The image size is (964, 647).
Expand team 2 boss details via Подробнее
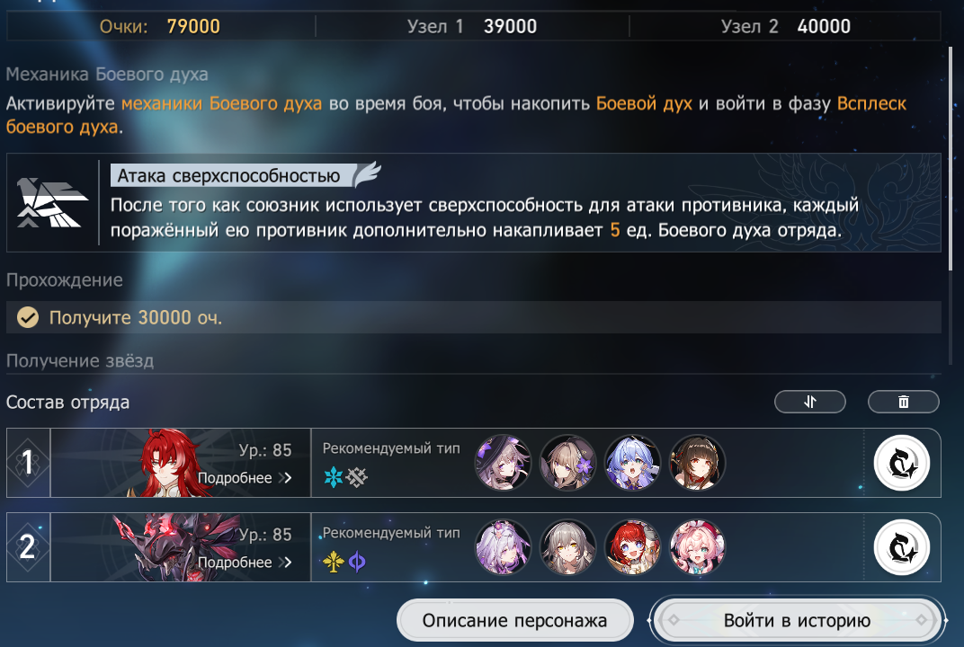[x=245, y=563]
